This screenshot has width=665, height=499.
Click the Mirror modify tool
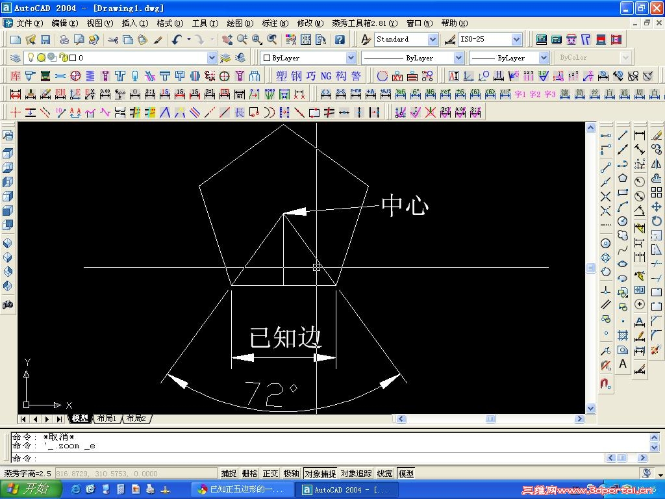pyautogui.click(x=657, y=164)
